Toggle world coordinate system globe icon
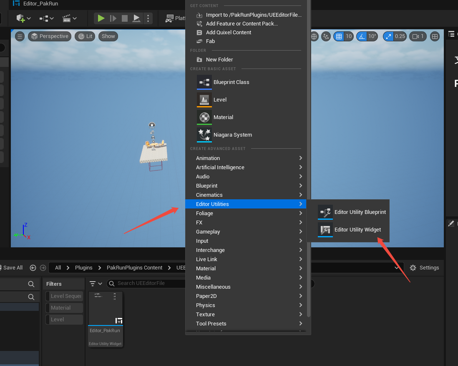Image resolution: width=458 pixels, height=366 pixels. click(x=314, y=36)
